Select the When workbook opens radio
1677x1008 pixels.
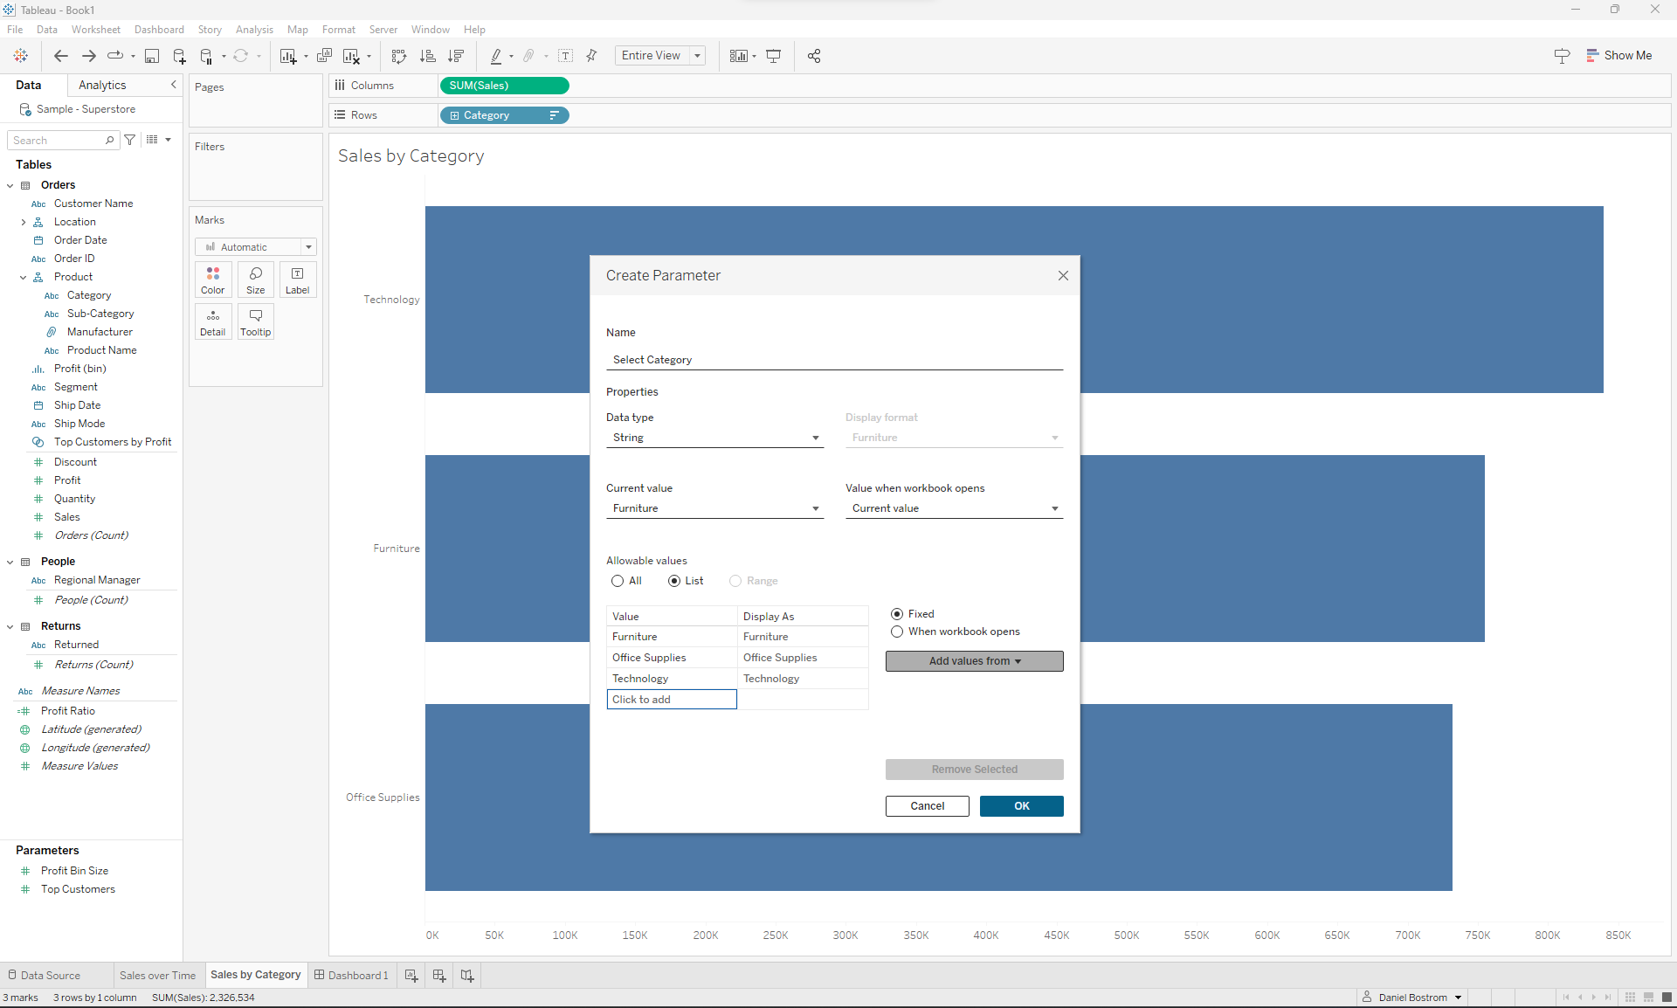[x=897, y=632]
